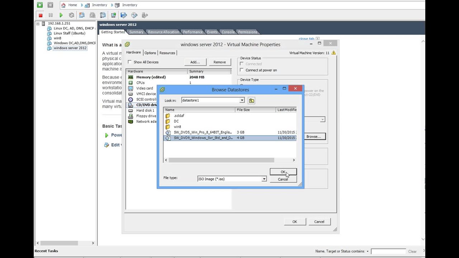This screenshot has height=258, width=459.
Task: Select the .sdd.sf folder in datastore list
Action: click(x=179, y=116)
